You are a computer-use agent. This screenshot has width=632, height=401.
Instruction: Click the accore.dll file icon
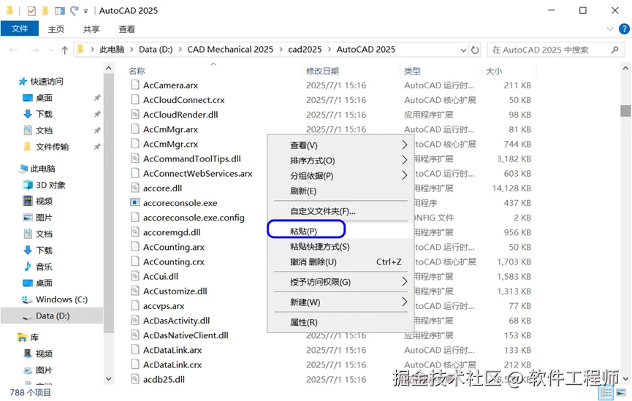pos(135,188)
